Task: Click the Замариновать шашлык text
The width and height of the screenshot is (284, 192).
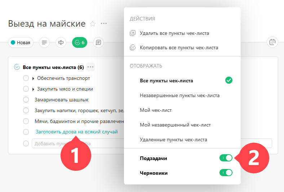Action: pyautogui.click(x=62, y=100)
